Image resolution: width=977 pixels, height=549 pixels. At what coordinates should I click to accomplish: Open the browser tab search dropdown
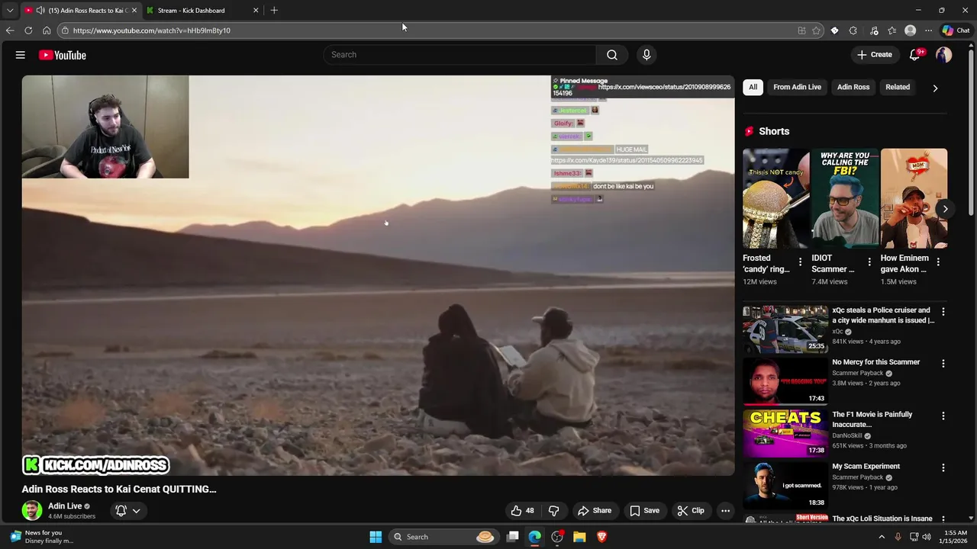coord(10,11)
